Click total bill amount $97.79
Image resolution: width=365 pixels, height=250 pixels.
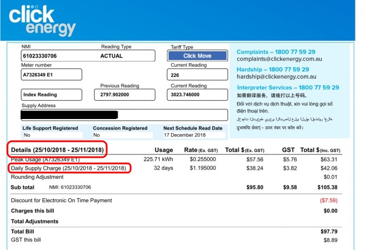pos(328,232)
